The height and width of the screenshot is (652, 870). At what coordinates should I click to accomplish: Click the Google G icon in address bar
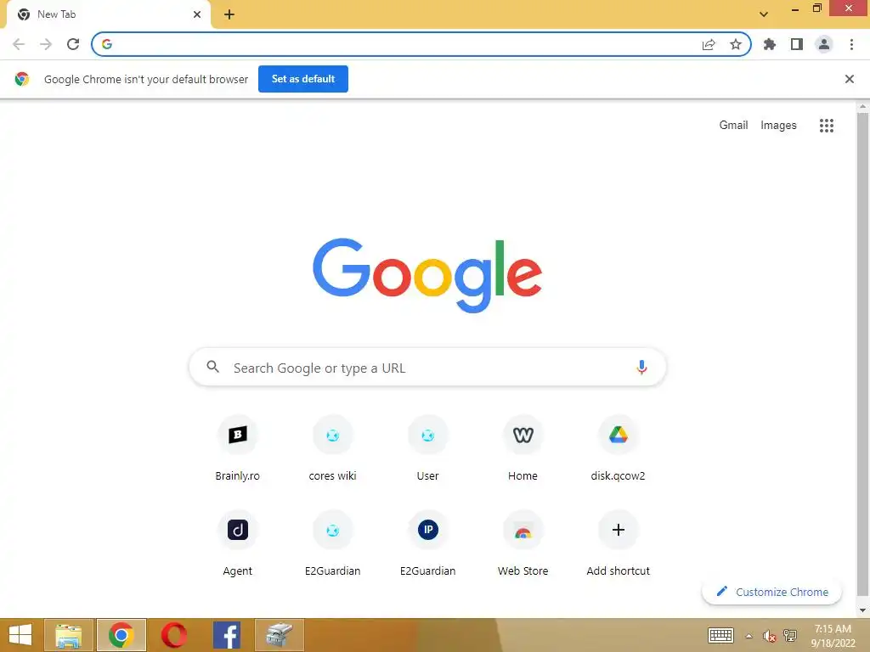107,44
